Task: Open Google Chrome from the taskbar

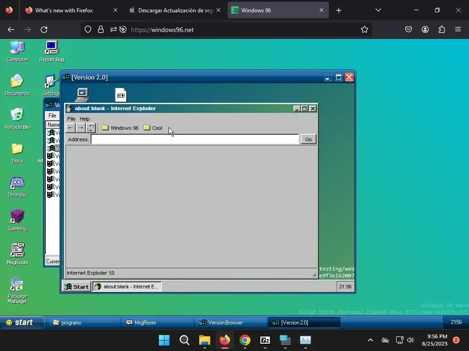Action: [x=245, y=340]
